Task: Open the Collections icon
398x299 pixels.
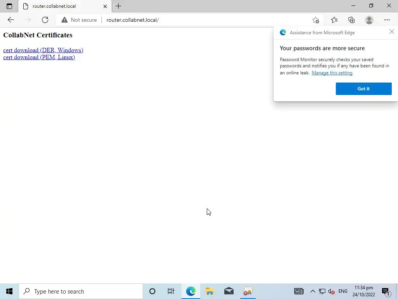Action: point(351,20)
